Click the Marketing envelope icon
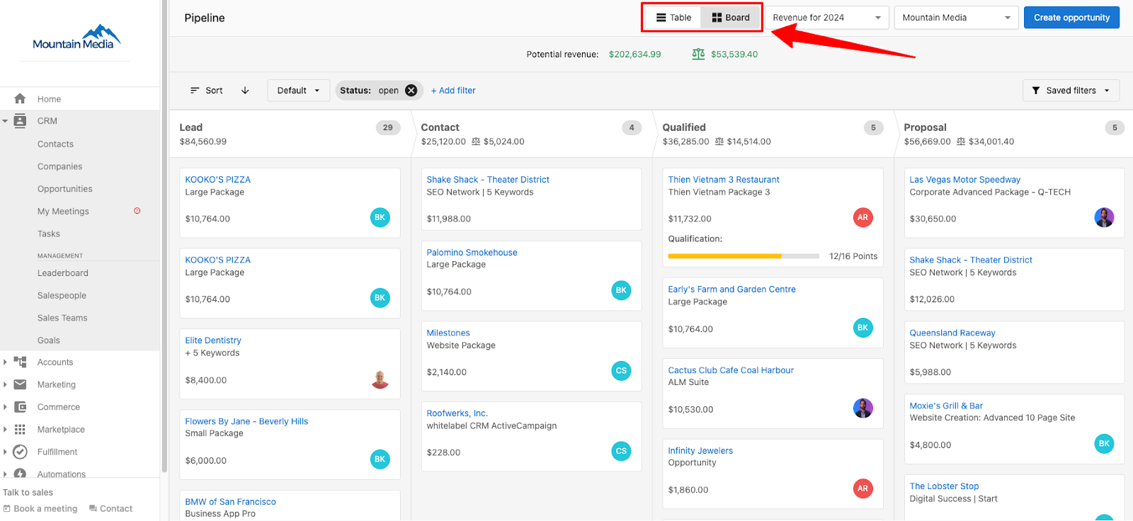 coord(20,384)
